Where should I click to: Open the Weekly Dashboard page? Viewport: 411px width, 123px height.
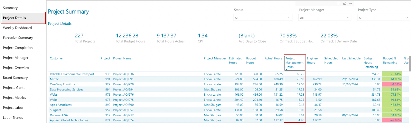(x=17, y=28)
